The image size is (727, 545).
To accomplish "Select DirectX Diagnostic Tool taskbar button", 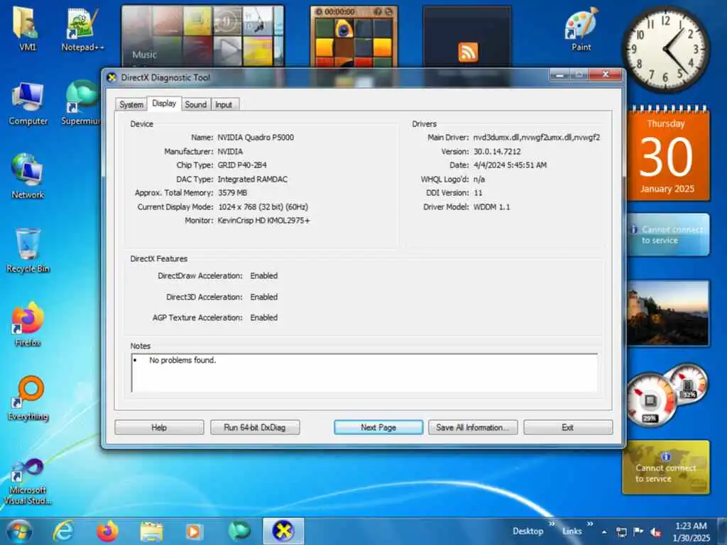I will click(x=283, y=531).
